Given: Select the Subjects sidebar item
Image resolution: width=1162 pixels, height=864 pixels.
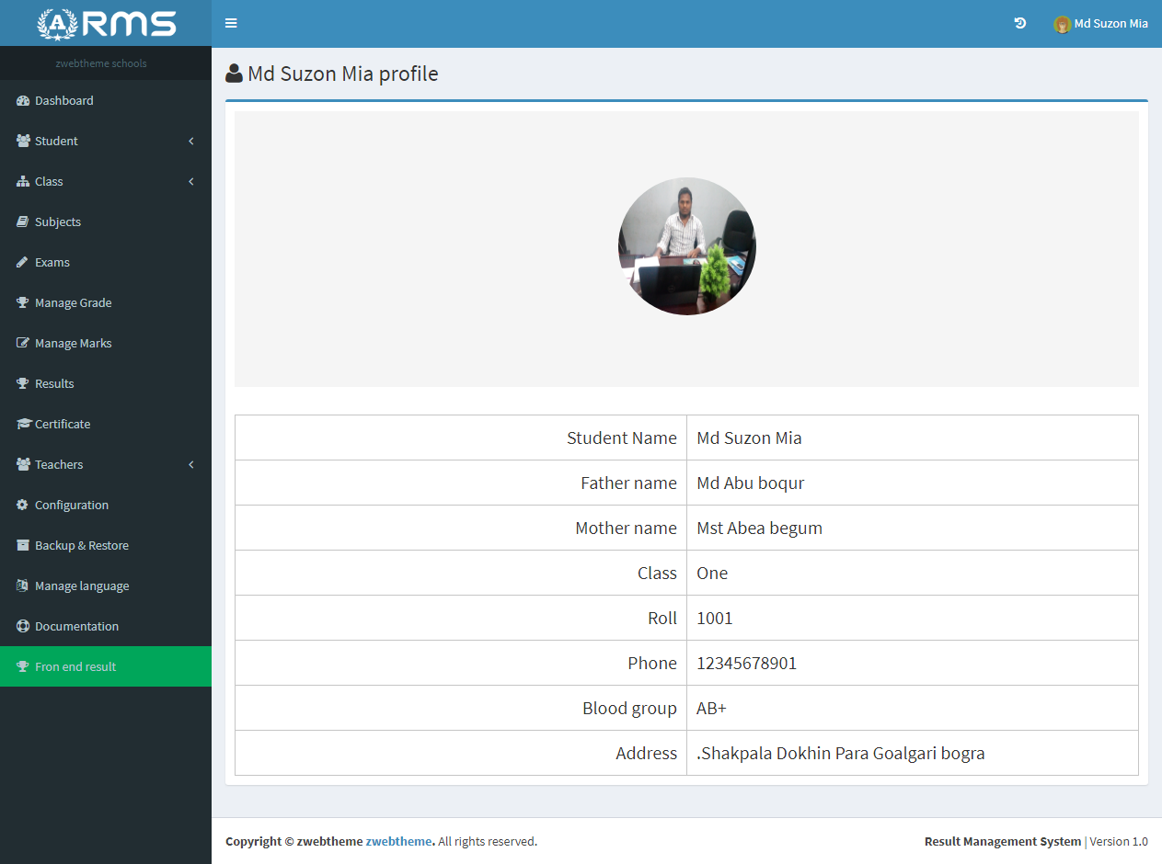Looking at the screenshot, I should coord(59,222).
